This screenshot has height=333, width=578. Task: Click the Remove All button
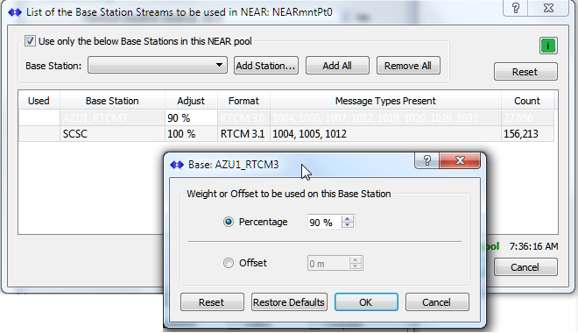(408, 66)
